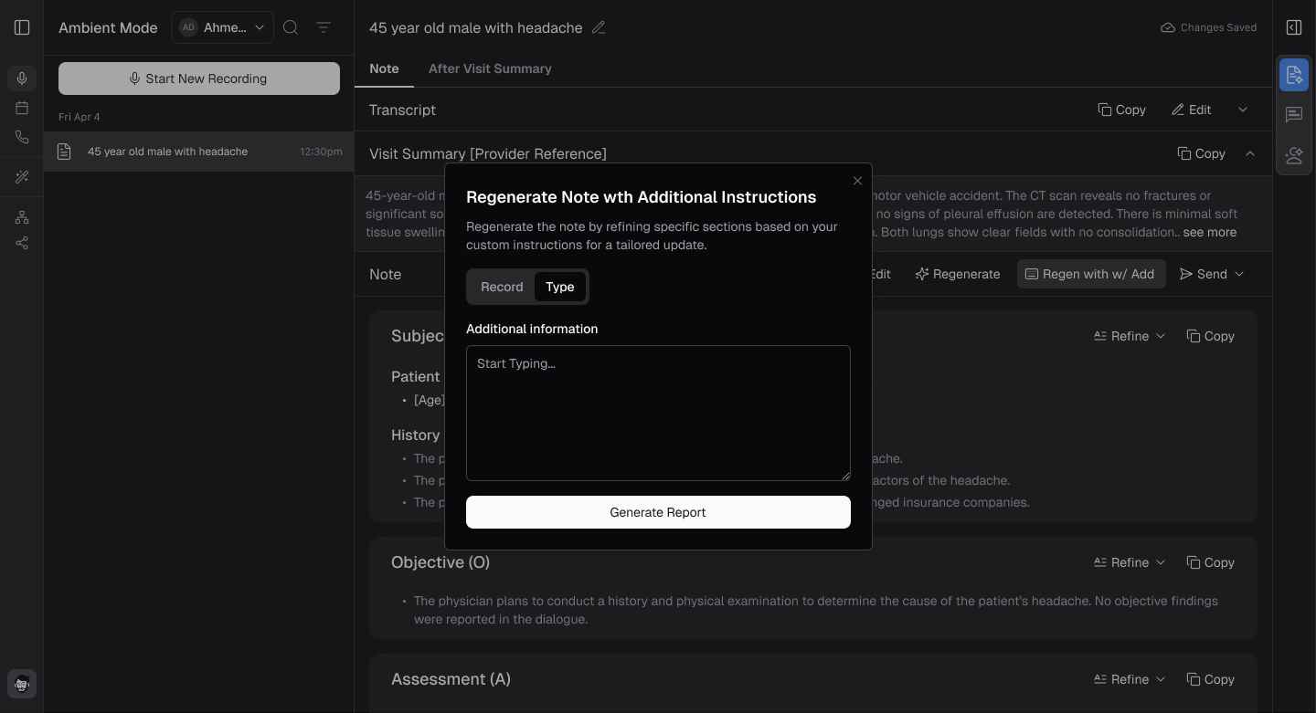Click the Fri Apr 4 date label
The height and width of the screenshot is (713, 1316).
(80, 117)
